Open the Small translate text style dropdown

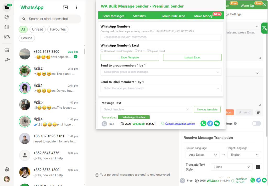point(232,167)
